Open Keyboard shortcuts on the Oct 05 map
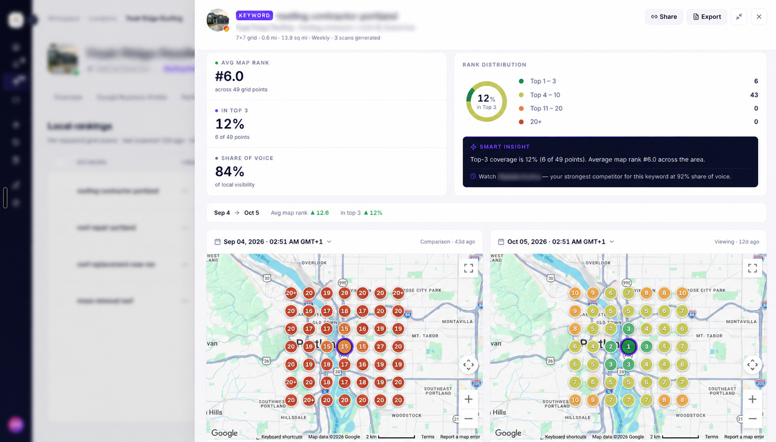 click(x=565, y=437)
